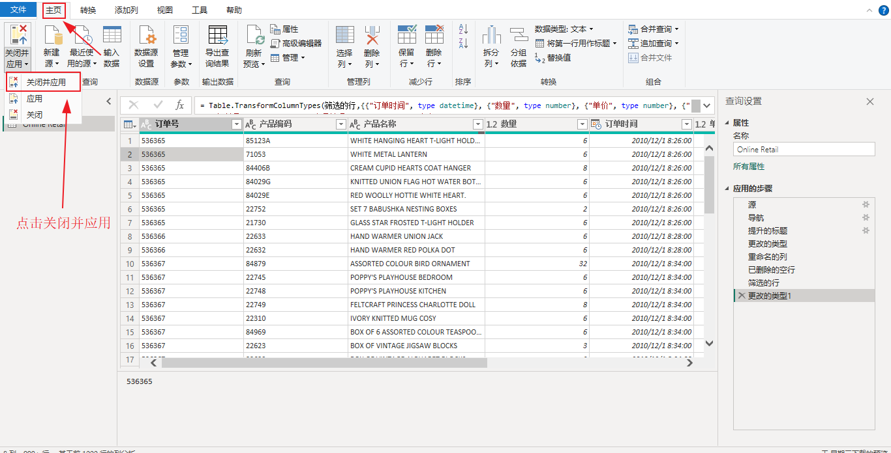Click the Choose Columns (选择列) icon
891x453 pixels.
(x=344, y=35)
